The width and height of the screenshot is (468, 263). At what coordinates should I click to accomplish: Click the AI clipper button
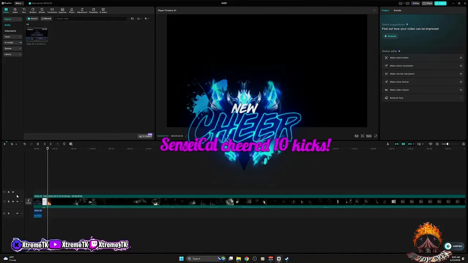145,136
